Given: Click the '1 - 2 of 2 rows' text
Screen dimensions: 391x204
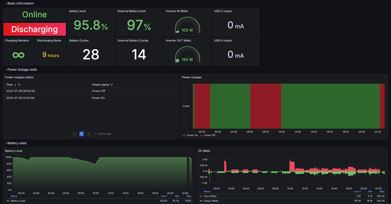Looking at the screenshot, I should 103,134.
